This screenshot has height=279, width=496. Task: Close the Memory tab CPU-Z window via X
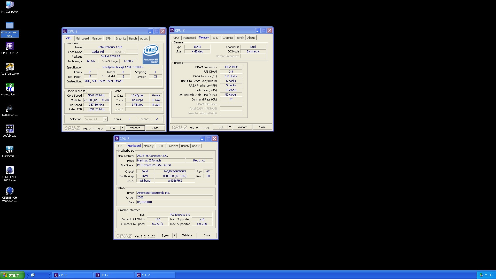coord(270,30)
